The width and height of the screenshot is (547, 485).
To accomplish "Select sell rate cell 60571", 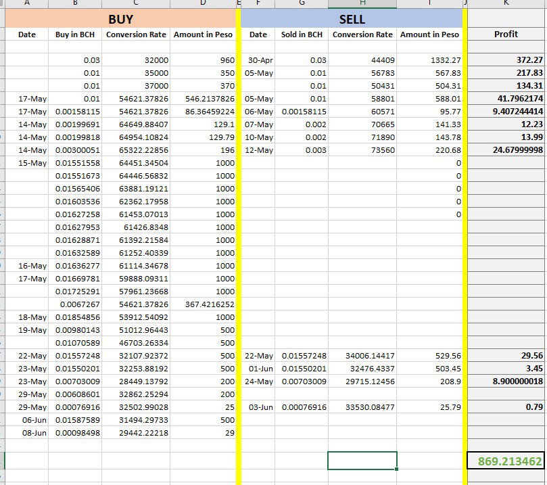I will click(x=362, y=112).
